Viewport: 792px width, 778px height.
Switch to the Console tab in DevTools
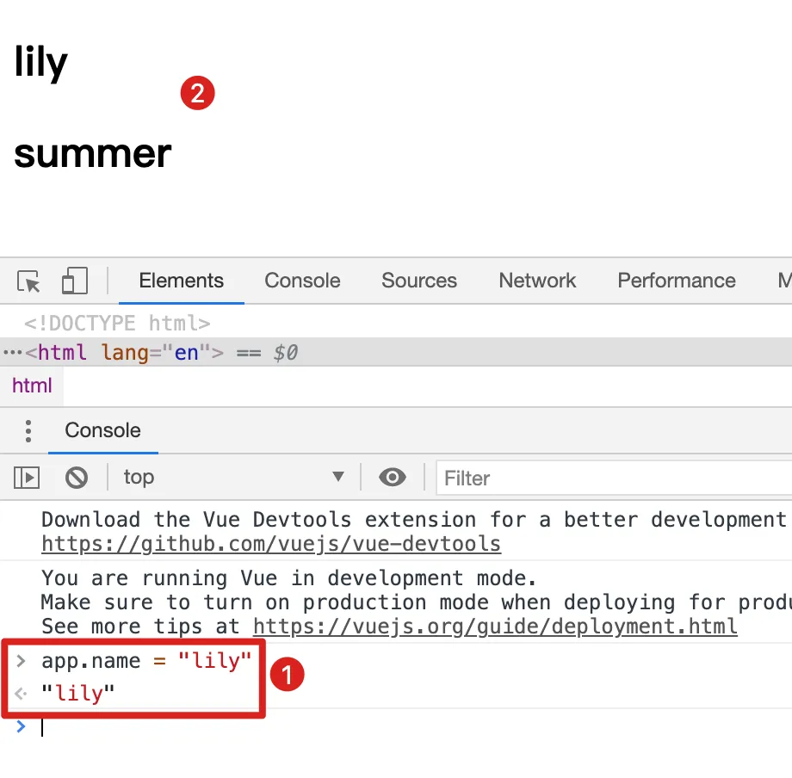pyautogui.click(x=302, y=281)
